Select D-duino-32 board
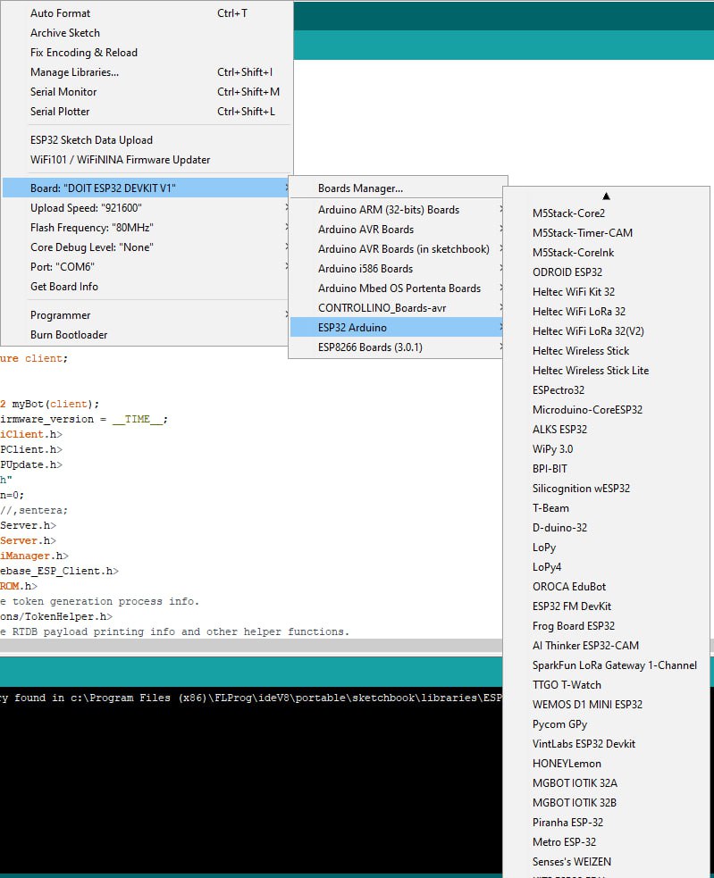This screenshot has height=878, width=714. [x=607, y=528]
